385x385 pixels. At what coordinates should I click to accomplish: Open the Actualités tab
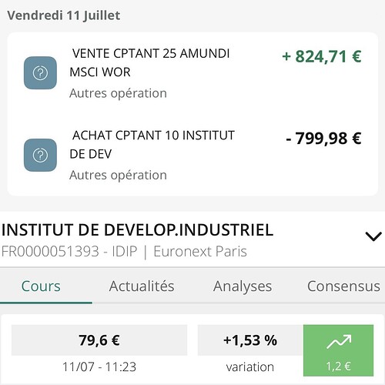pos(142,286)
